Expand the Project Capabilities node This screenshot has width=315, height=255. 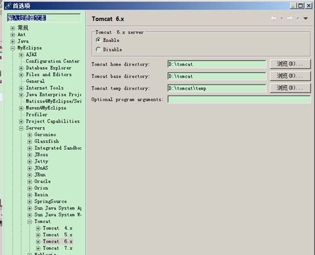point(21,122)
